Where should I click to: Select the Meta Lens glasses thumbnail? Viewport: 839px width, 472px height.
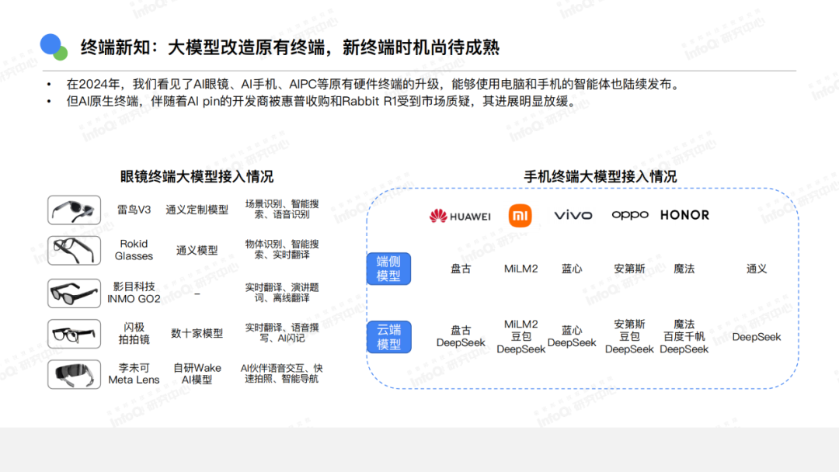(x=74, y=374)
